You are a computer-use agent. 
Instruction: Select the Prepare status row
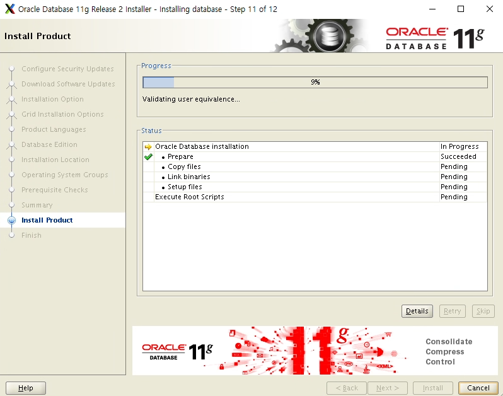point(315,156)
